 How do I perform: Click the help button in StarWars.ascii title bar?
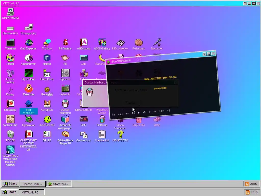click(205, 54)
